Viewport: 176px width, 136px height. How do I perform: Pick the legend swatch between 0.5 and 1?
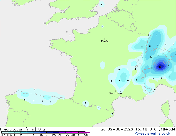(11, 132)
